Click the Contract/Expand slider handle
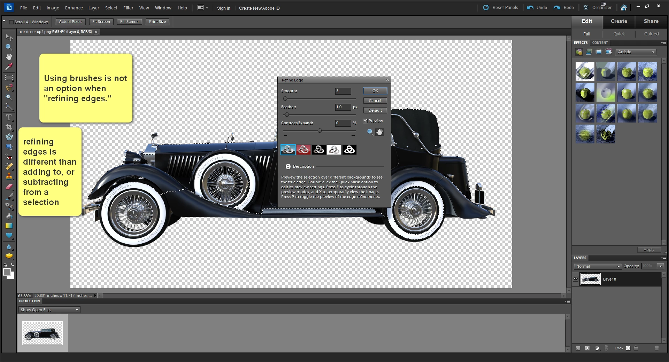 tap(320, 131)
